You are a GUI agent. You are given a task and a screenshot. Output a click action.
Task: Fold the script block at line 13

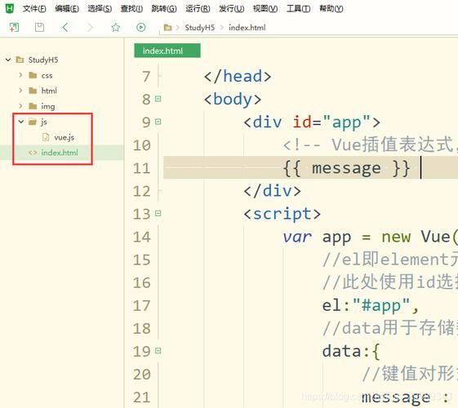click(x=158, y=213)
